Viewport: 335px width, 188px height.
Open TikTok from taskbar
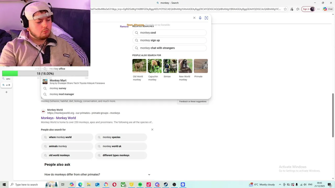[149, 185]
